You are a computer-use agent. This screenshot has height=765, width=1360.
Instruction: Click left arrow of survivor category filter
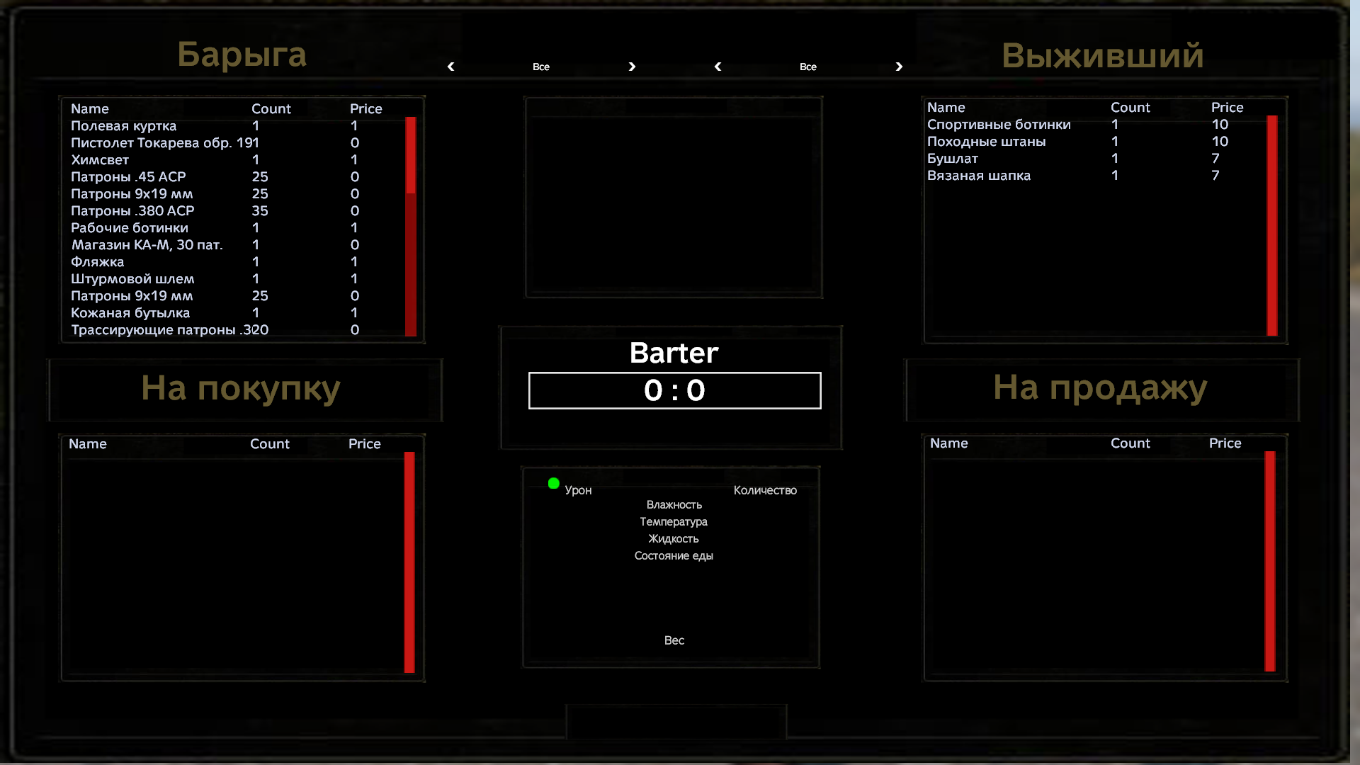pyautogui.click(x=718, y=67)
